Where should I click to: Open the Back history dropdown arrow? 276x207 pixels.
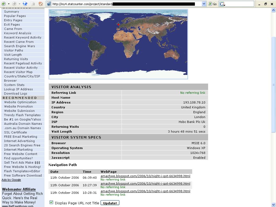point(9,4)
